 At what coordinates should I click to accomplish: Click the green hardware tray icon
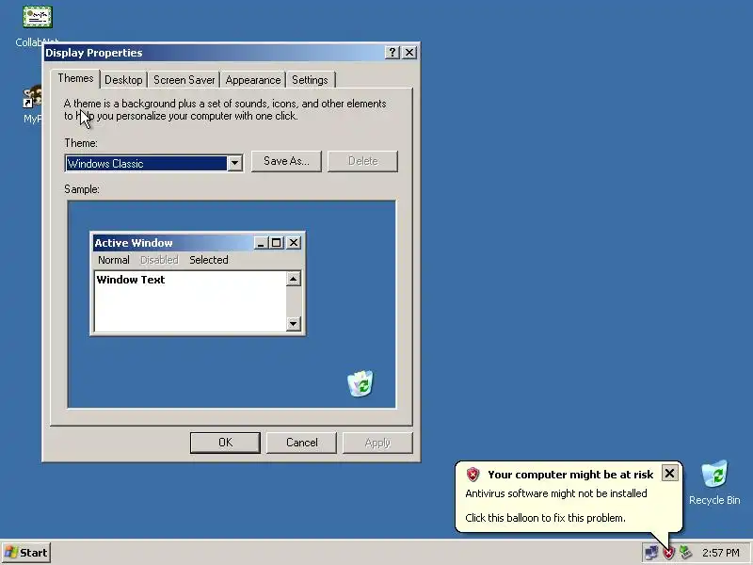tap(685, 553)
